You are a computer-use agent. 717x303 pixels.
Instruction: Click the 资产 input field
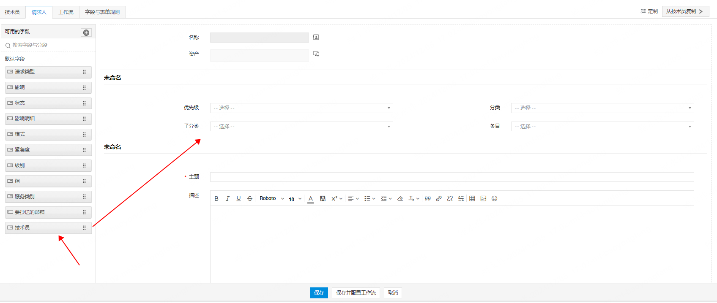[x=260, y=55]
